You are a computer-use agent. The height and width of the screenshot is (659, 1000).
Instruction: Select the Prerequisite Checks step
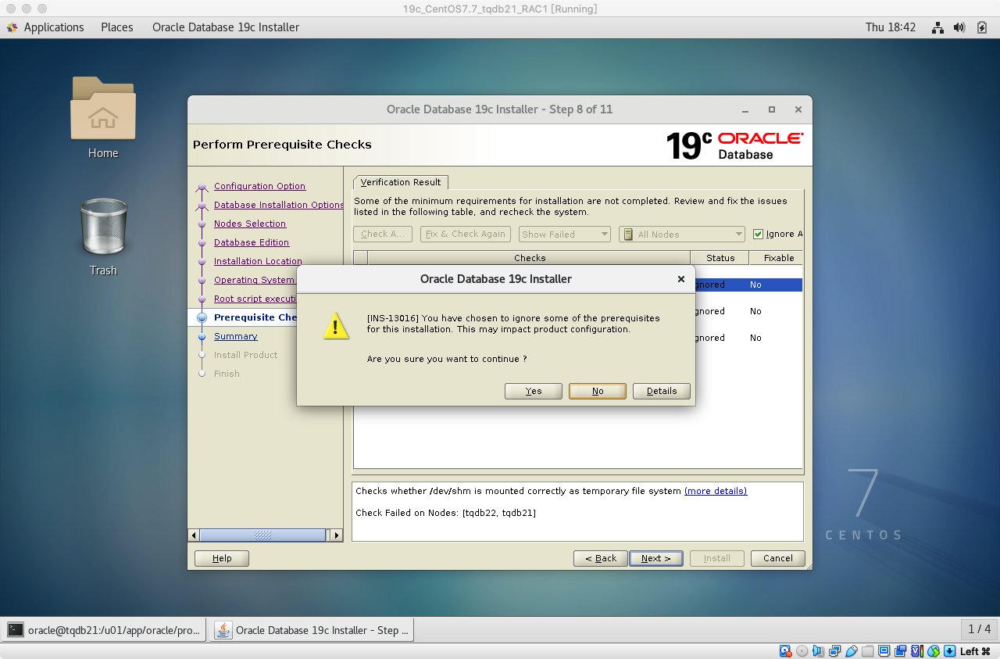pos(255,317)
